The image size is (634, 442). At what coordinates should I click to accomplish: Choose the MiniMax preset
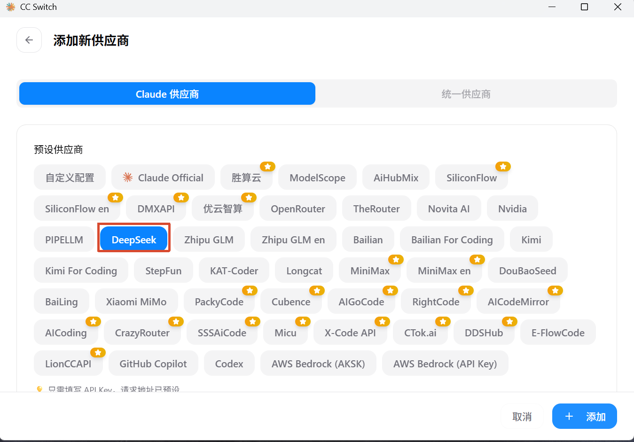coord(370,271)
